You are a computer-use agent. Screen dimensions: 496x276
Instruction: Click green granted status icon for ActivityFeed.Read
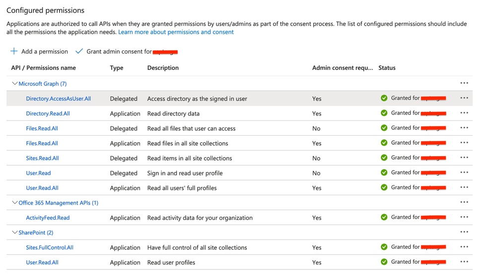pyautogui.click(x=384, y=217)
